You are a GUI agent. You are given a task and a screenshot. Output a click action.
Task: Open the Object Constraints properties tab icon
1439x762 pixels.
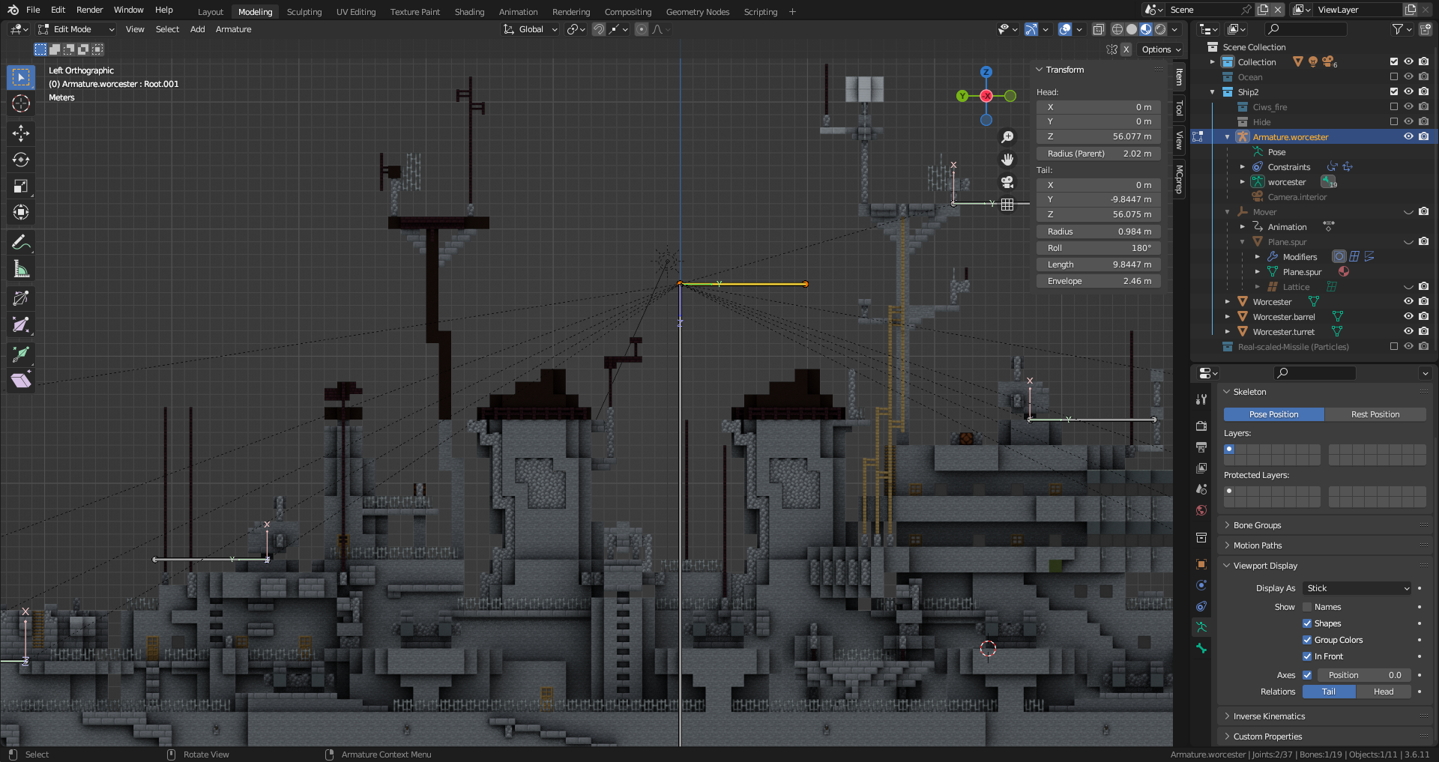click(x=1201, y=606)
